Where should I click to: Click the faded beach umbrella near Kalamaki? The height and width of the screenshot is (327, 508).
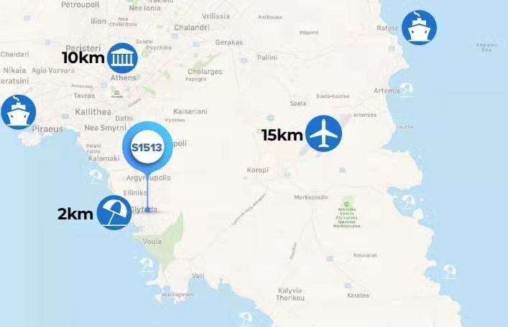point(96,176)
